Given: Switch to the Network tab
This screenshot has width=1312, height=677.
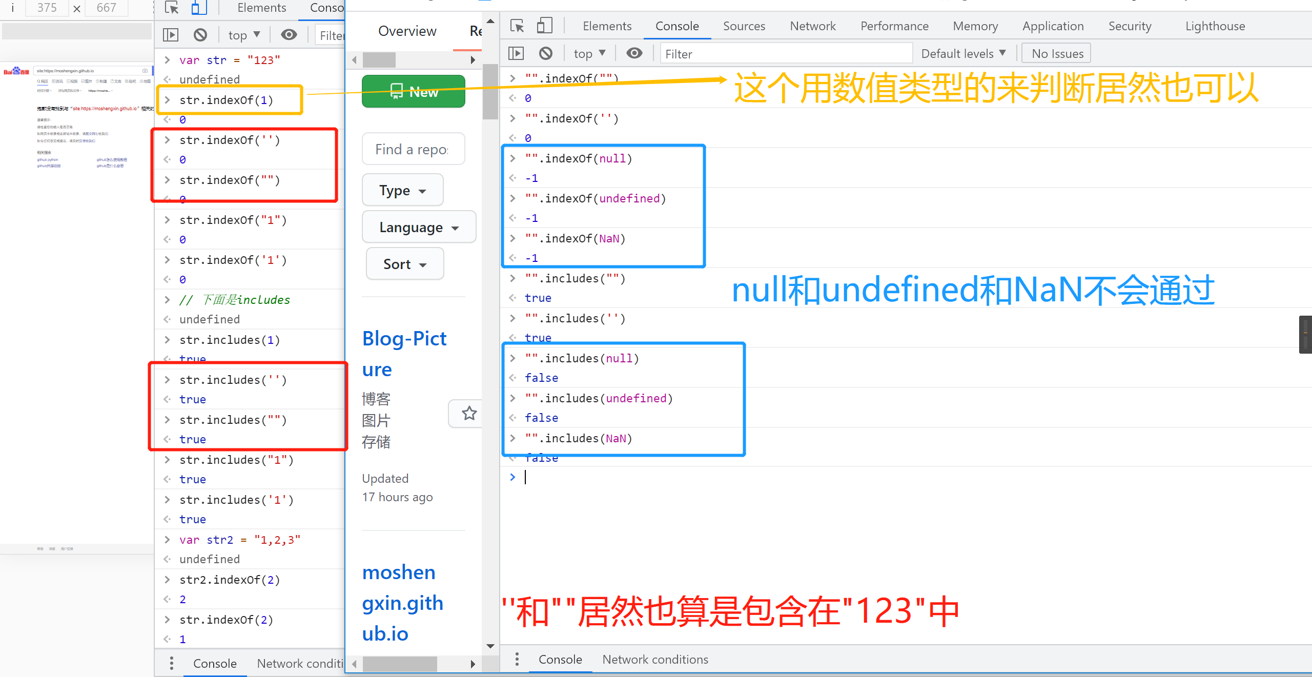Looking at the screenshot, I should click(x=812, y=26).
